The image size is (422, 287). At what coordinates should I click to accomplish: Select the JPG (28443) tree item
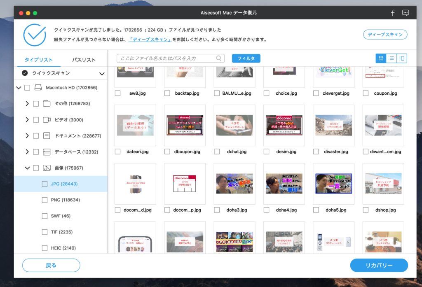tap(61, 184)
